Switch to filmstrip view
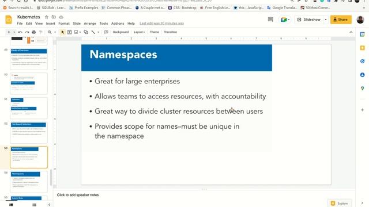Image resolution: width=369 pixels, height=207 pixels. [11, 205]
